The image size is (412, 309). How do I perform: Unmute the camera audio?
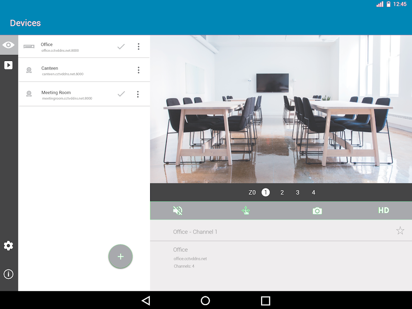tap(178, 211)
